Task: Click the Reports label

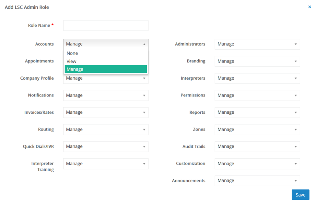Action: pyautogui.click(x=197, y=112)
